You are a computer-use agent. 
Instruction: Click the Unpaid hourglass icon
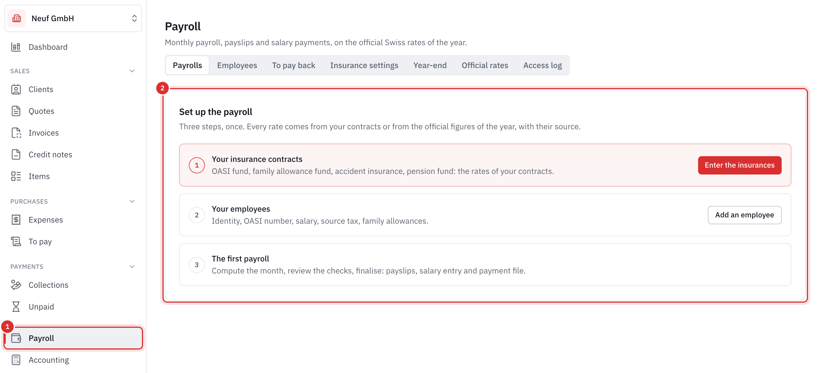click(16, 307)
